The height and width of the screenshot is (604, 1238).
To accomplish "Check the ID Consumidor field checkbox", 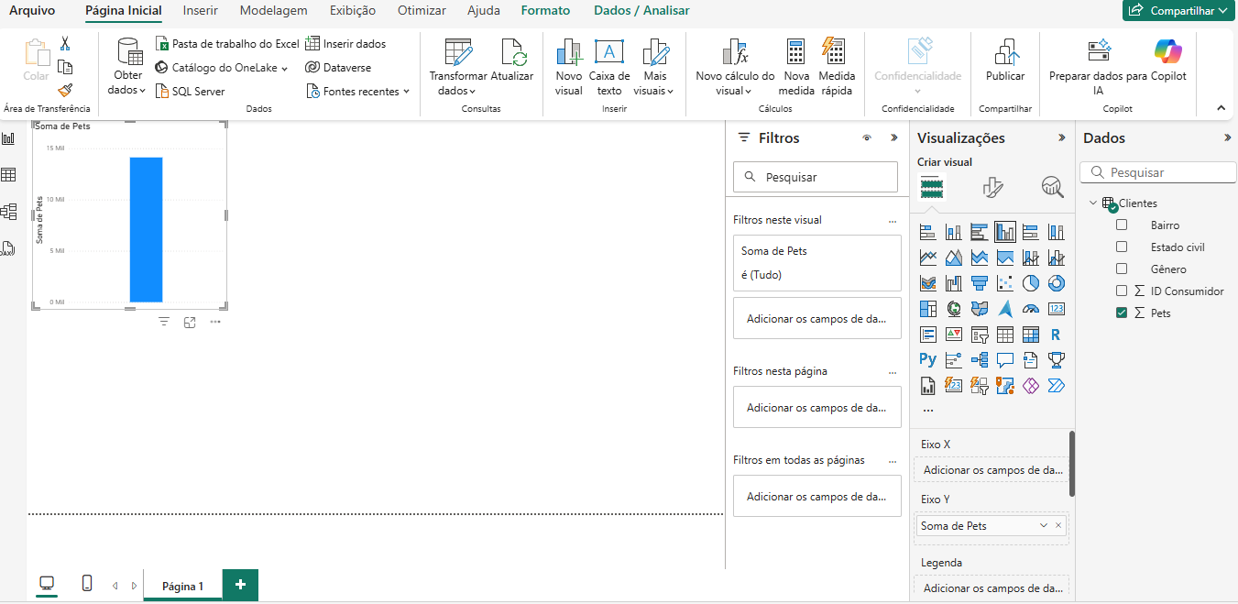I will pyautogui.click(x=1122, y=291).
